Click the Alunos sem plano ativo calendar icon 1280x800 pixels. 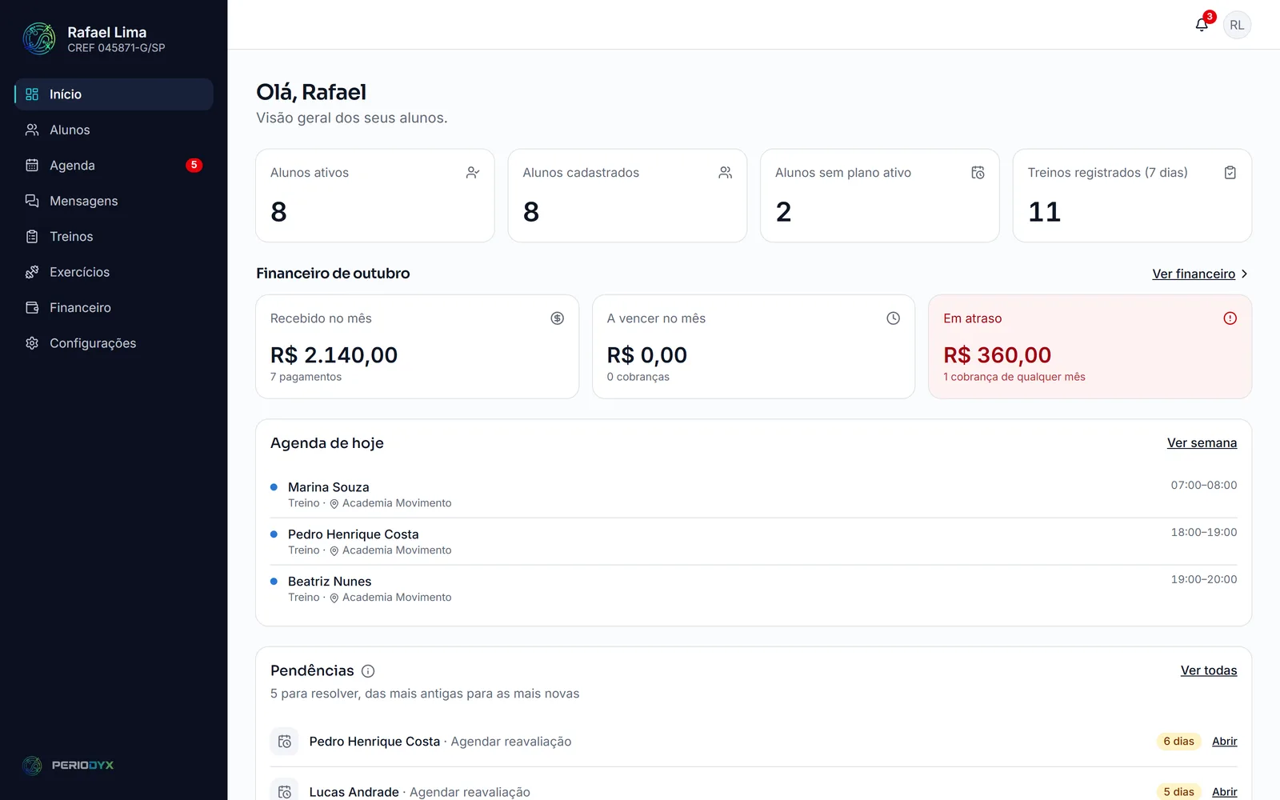(x=978, y=173)
